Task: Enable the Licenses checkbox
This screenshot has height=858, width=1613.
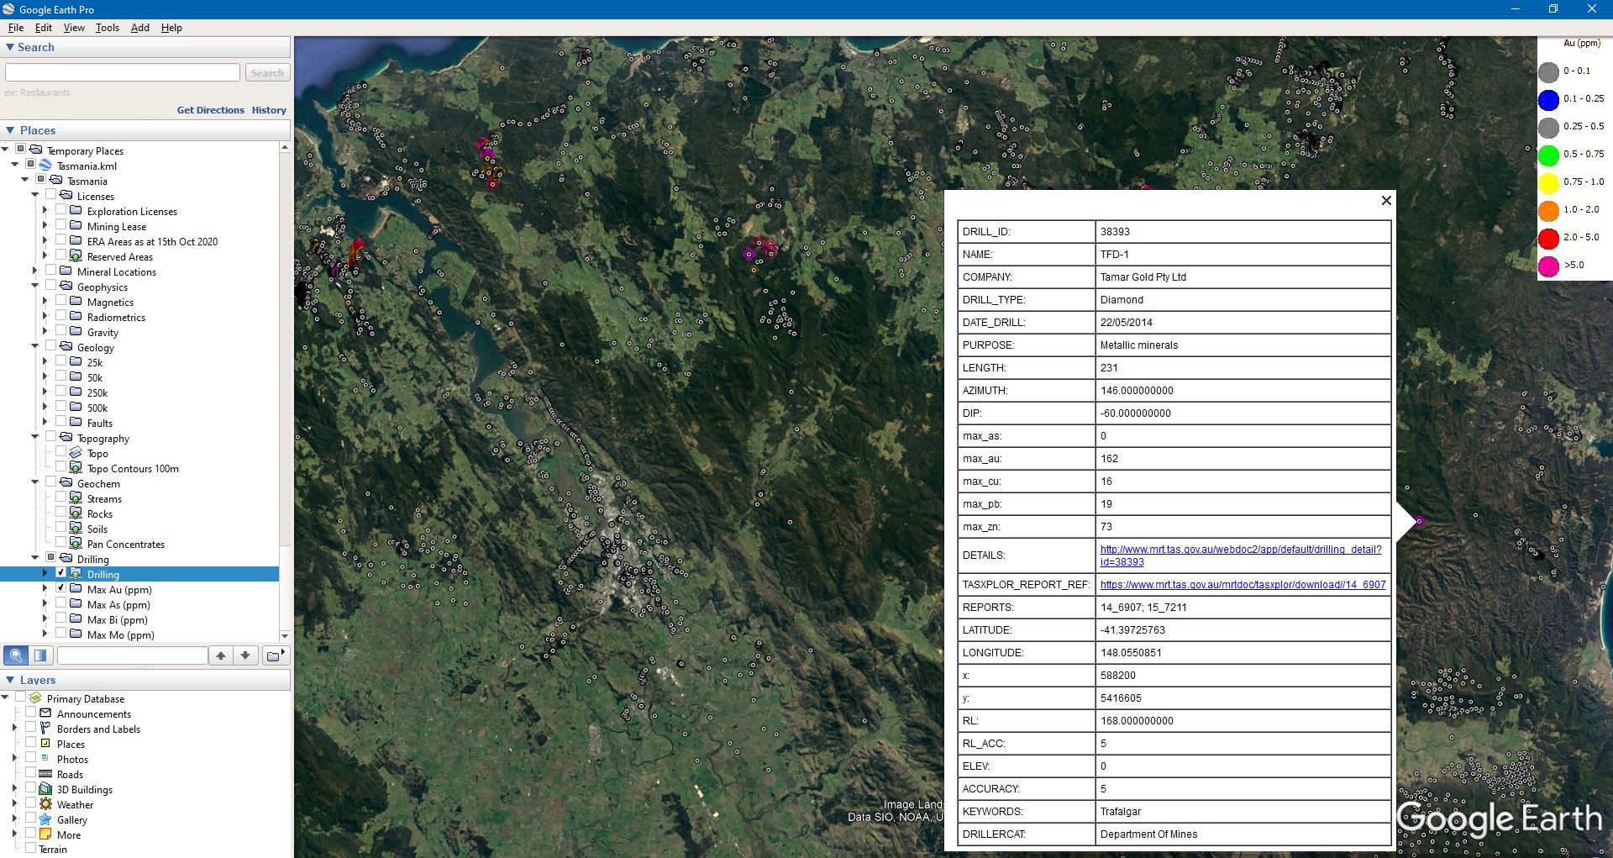Action: [51, 195]
